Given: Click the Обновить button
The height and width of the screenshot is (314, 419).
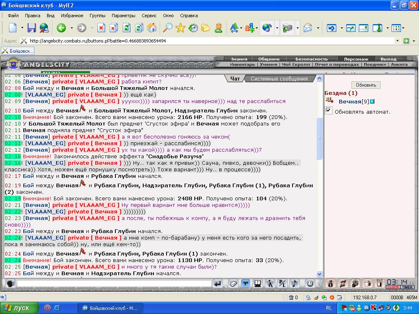Looking at the screenshot, I should point(366,85).
